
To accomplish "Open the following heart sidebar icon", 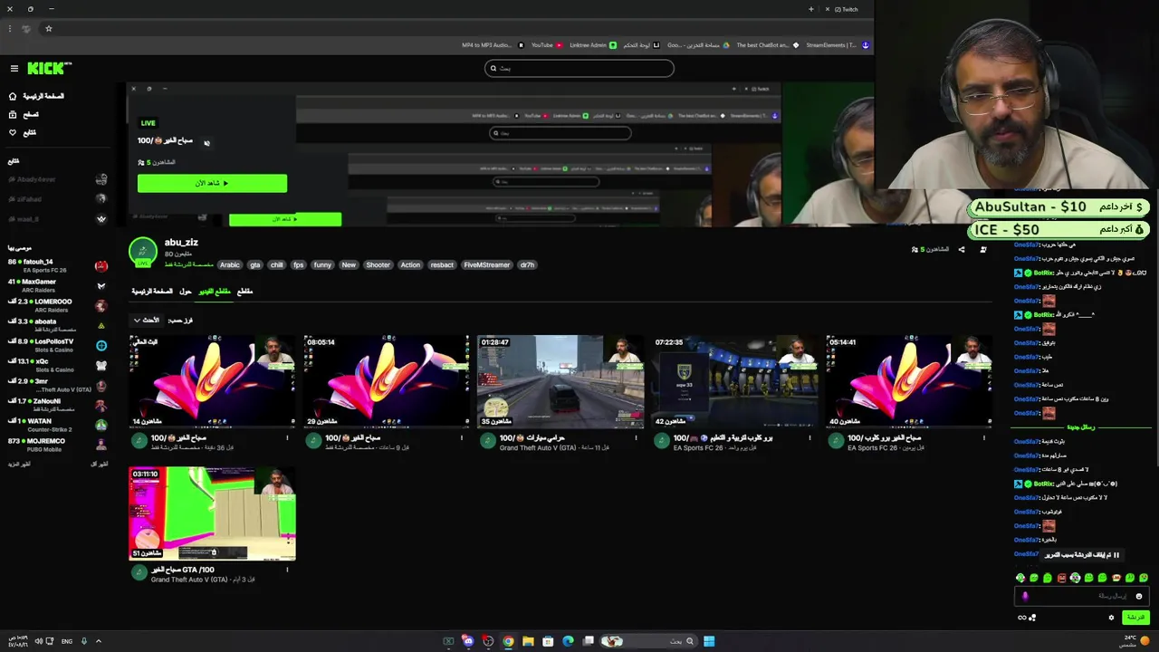I will point(13,132).
